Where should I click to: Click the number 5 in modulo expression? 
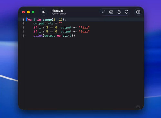[47, 31]
